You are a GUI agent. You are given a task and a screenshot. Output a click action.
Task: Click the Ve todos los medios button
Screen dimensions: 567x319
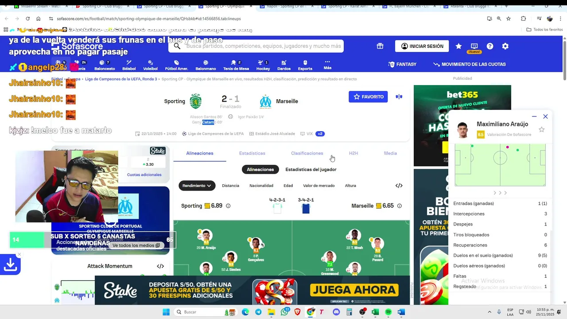[136, 245]
